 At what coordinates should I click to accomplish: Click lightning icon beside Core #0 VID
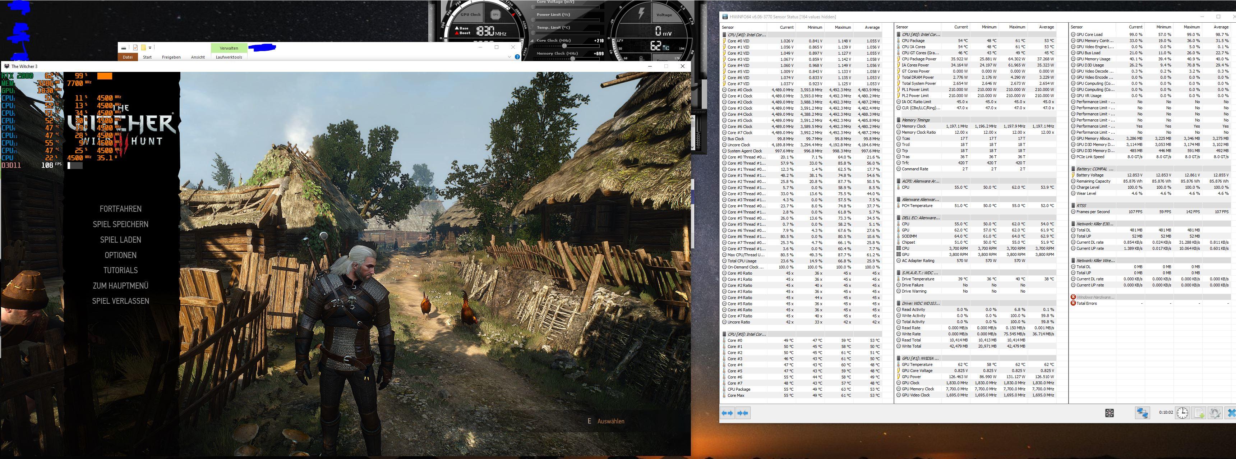click(724, 41)
